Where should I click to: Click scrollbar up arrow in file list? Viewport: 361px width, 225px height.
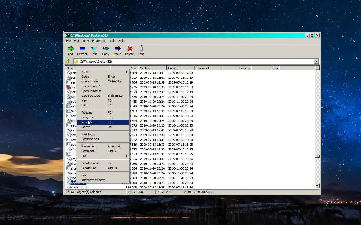[317, 68]
